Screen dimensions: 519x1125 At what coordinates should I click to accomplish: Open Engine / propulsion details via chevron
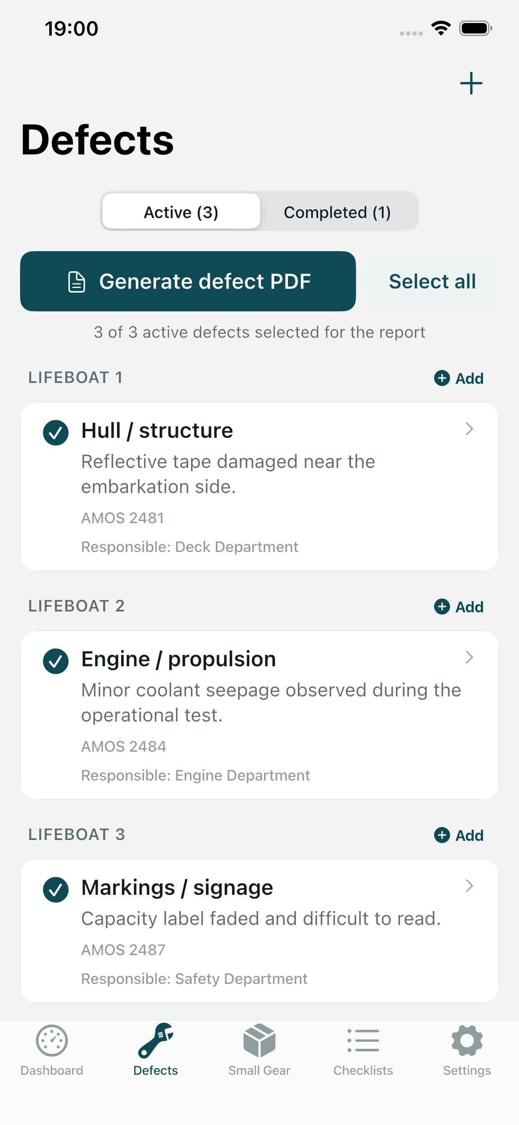(x=469, y=657)
